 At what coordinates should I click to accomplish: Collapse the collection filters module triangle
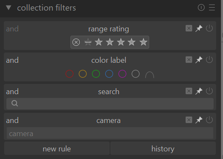9,8
